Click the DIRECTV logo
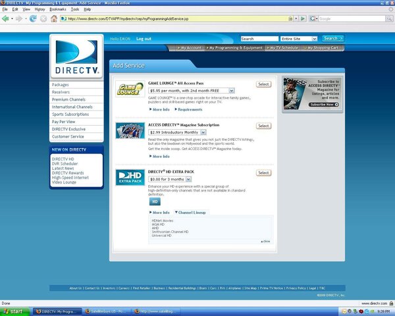The height and width of the screenshot is (316, 395). click(x=76, y=57)
